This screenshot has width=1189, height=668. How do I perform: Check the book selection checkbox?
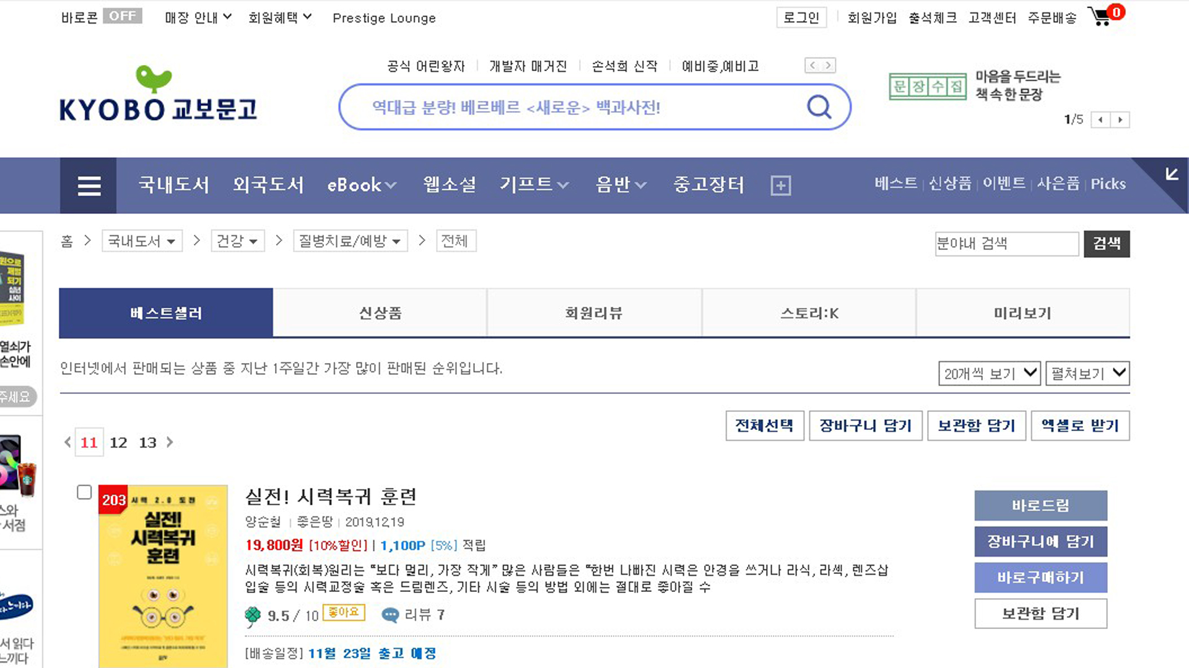84,492
